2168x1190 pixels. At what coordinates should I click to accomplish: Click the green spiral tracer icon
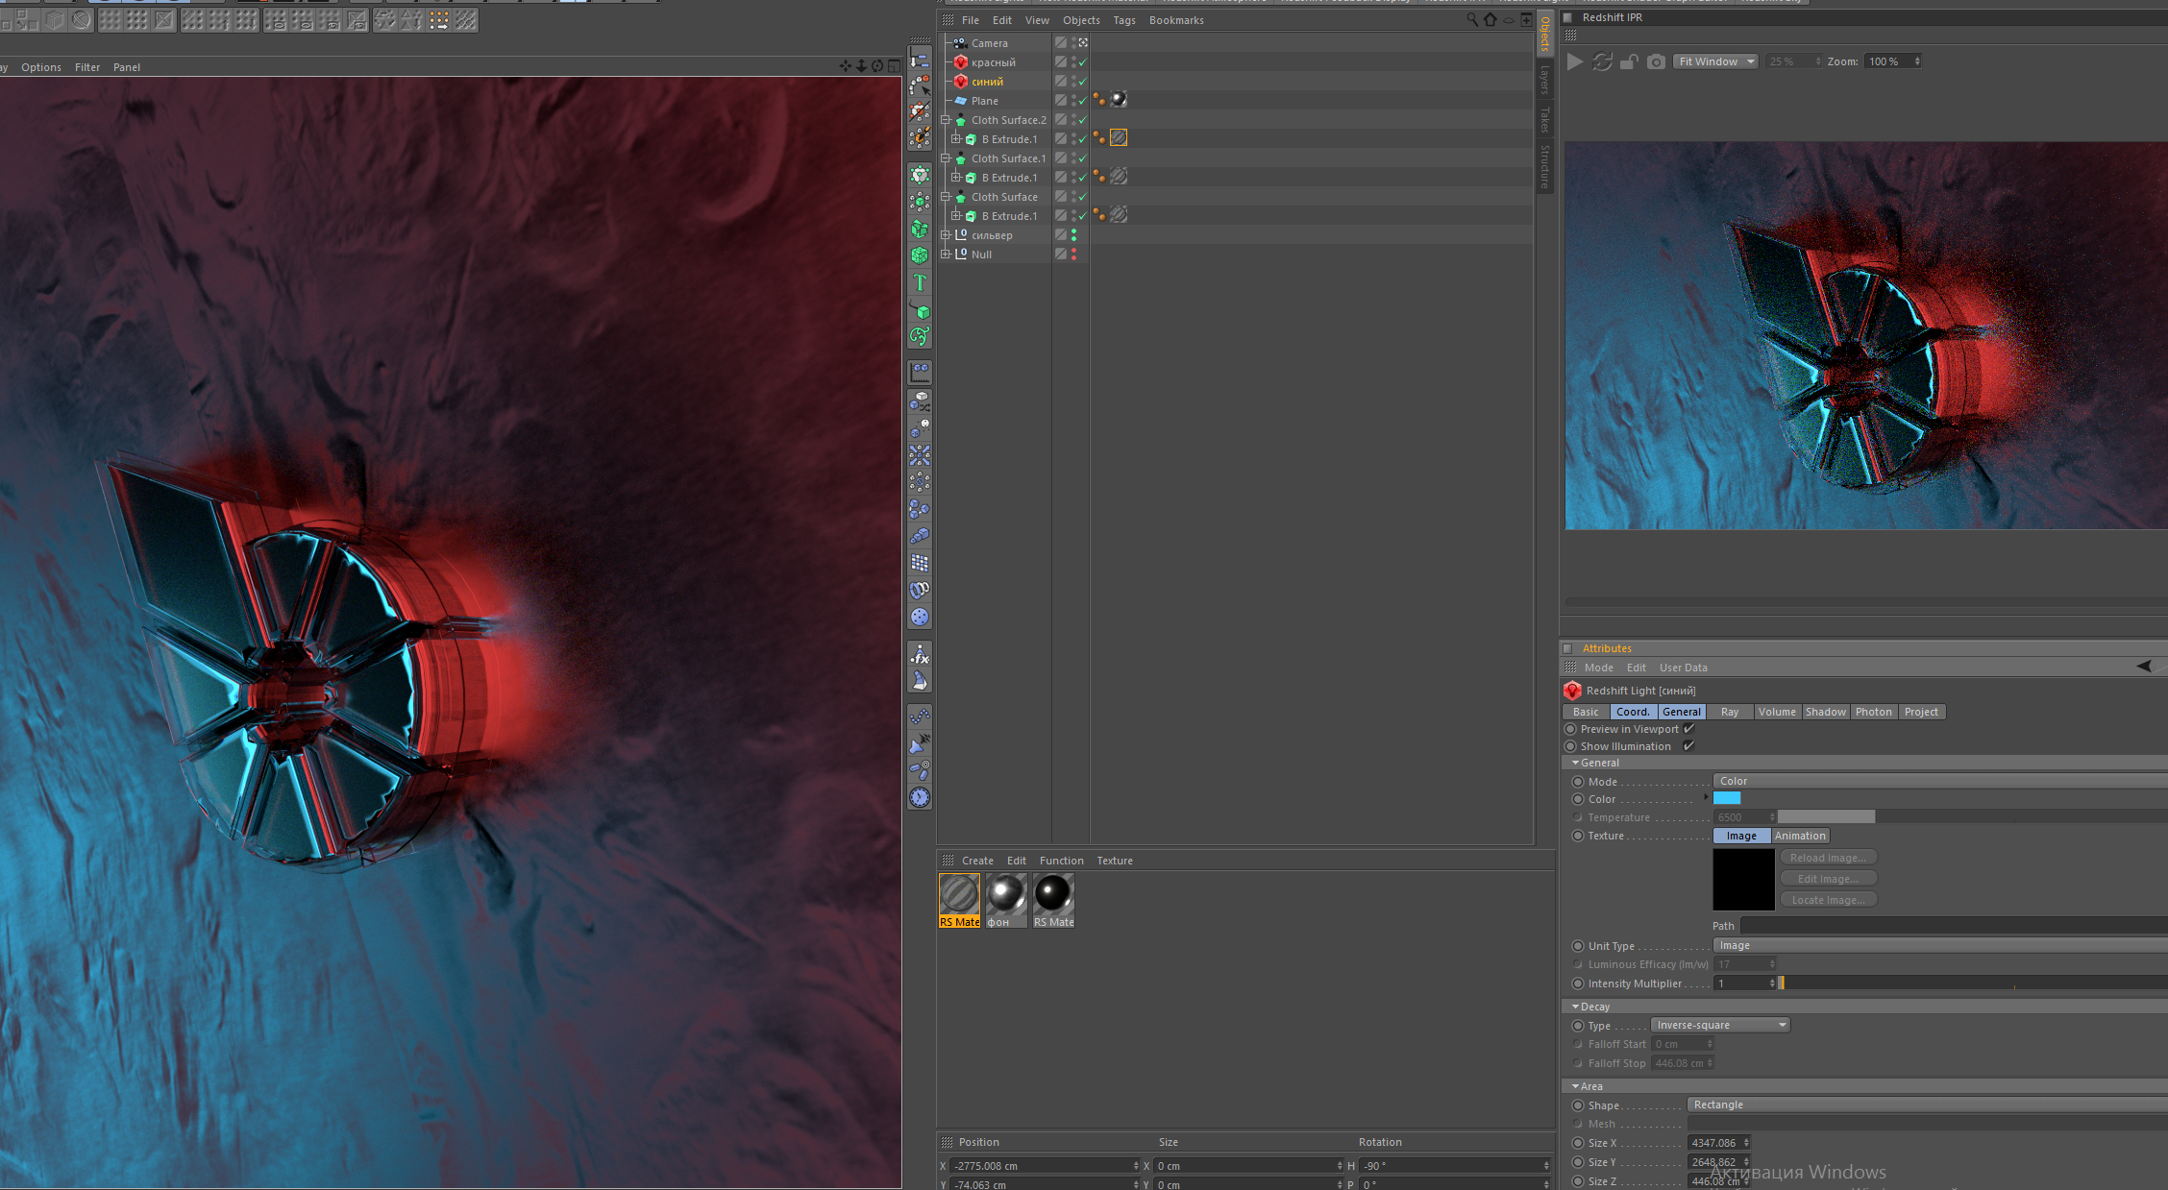(x=920, y=336)
